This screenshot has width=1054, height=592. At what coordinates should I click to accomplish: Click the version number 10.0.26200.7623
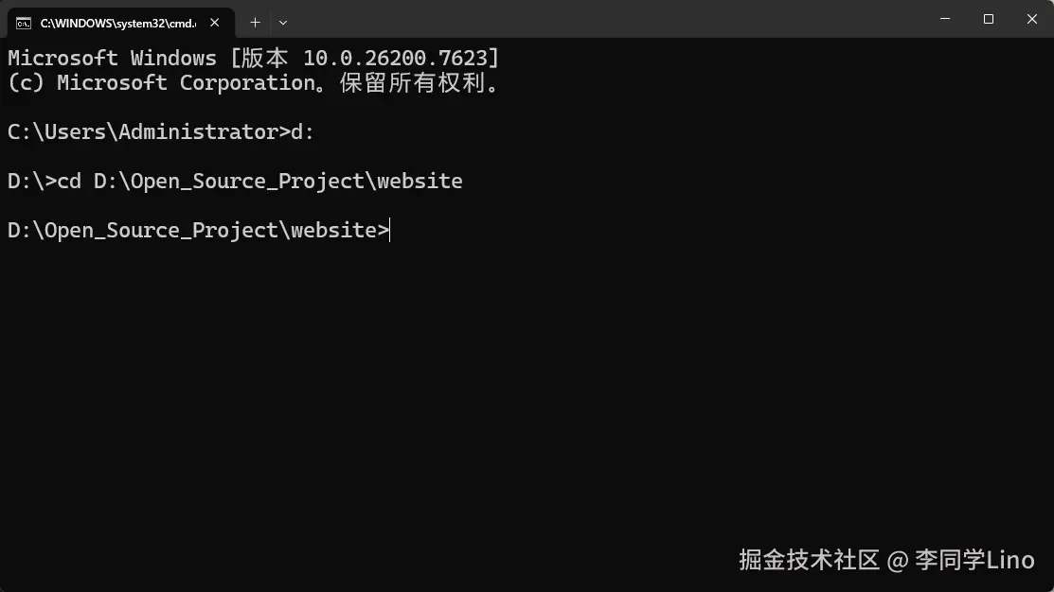click(395, 58)
